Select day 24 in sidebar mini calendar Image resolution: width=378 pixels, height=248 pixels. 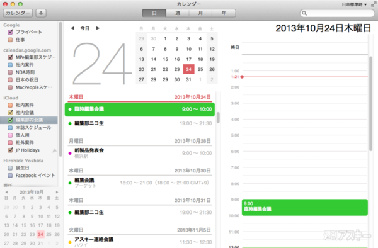click(40, 234)
